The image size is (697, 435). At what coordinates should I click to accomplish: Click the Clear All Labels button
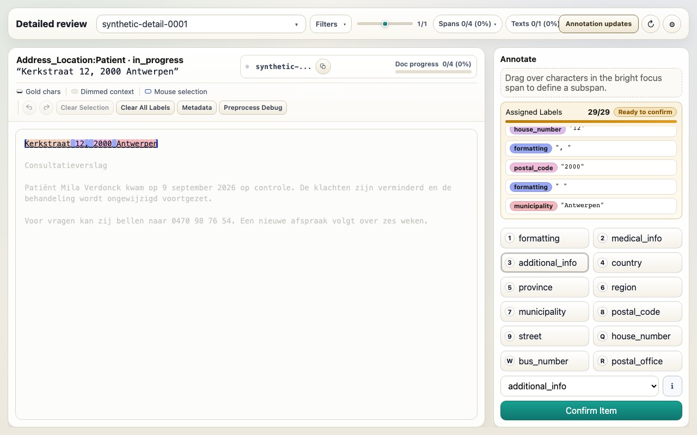(145, 108)
